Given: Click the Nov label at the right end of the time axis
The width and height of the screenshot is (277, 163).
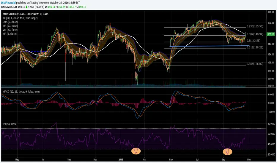Looking at the screenshot, I should point(249,160).
